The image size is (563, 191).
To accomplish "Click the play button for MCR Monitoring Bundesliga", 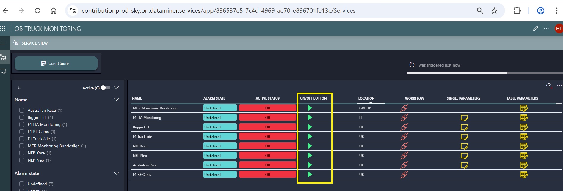I will click(x=310, y=108).
